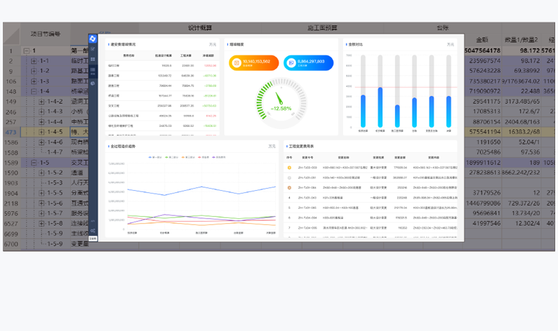The width and height of the screenshot is (558, 331).
Task: Select the highlighted list view sidebar icon
Action: (x=93, y=72)
